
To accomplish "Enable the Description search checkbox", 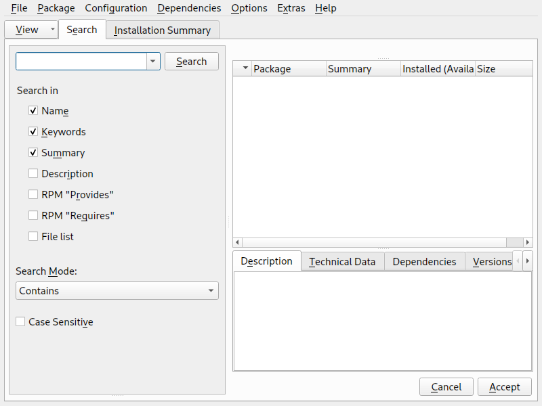I will pyautogui.click(x=33, y=174).
